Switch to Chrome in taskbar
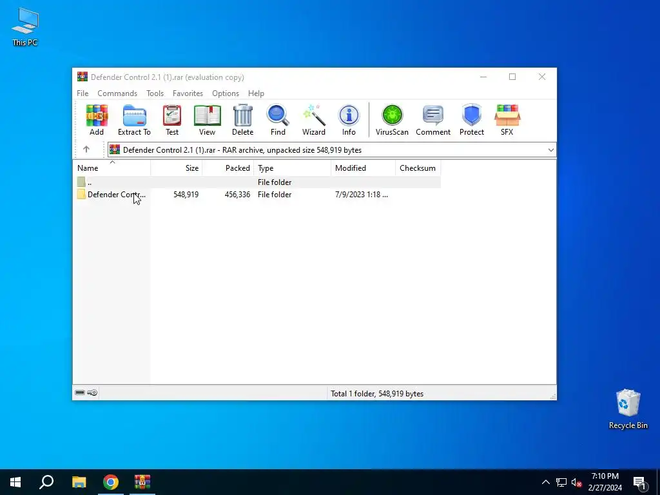The width and height of the screenshot is (660, 495). coord(111,482)
